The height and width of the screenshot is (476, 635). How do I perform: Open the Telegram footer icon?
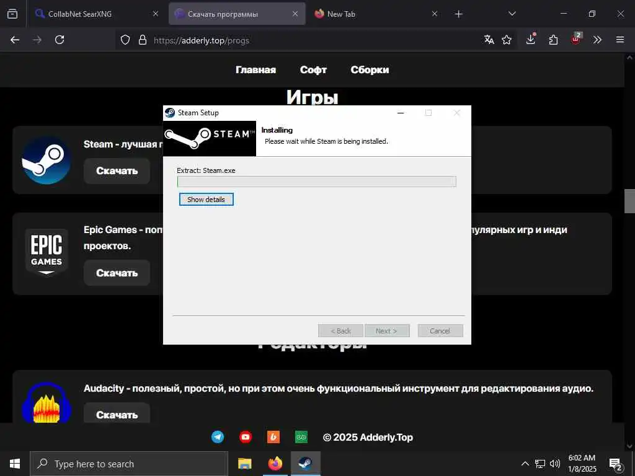218,437
